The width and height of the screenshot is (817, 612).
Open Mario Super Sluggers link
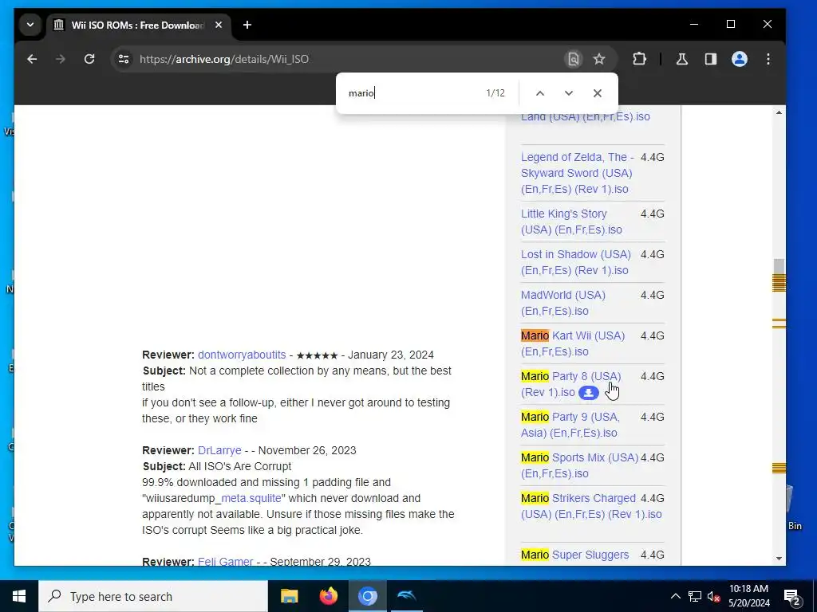click(574, 555)
